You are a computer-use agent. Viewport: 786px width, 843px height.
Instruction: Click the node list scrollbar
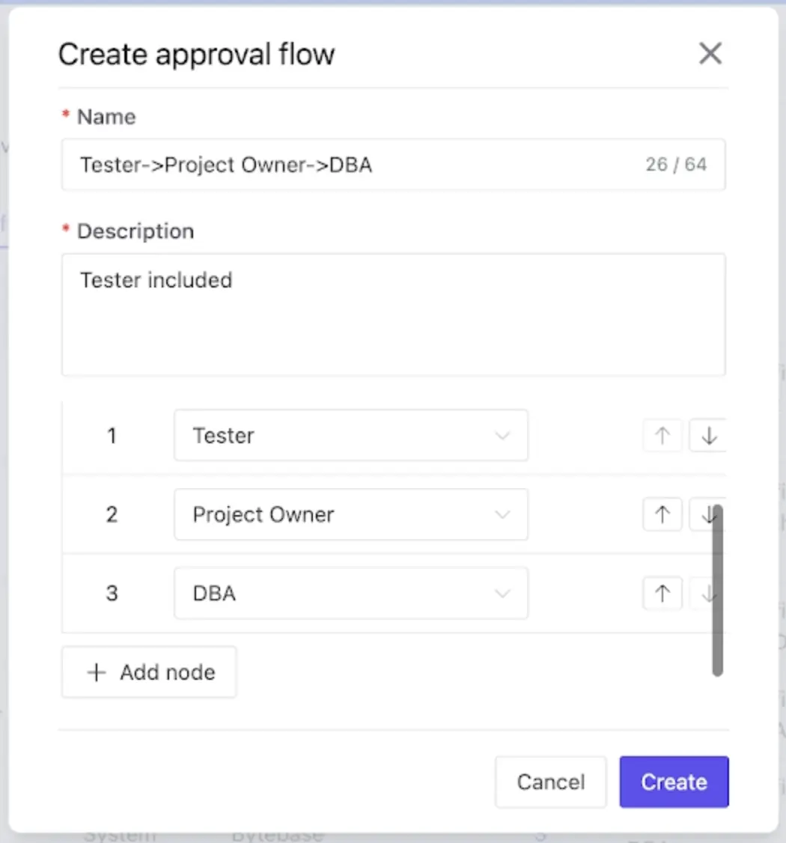pyautogui.click(x=716, y=591)
